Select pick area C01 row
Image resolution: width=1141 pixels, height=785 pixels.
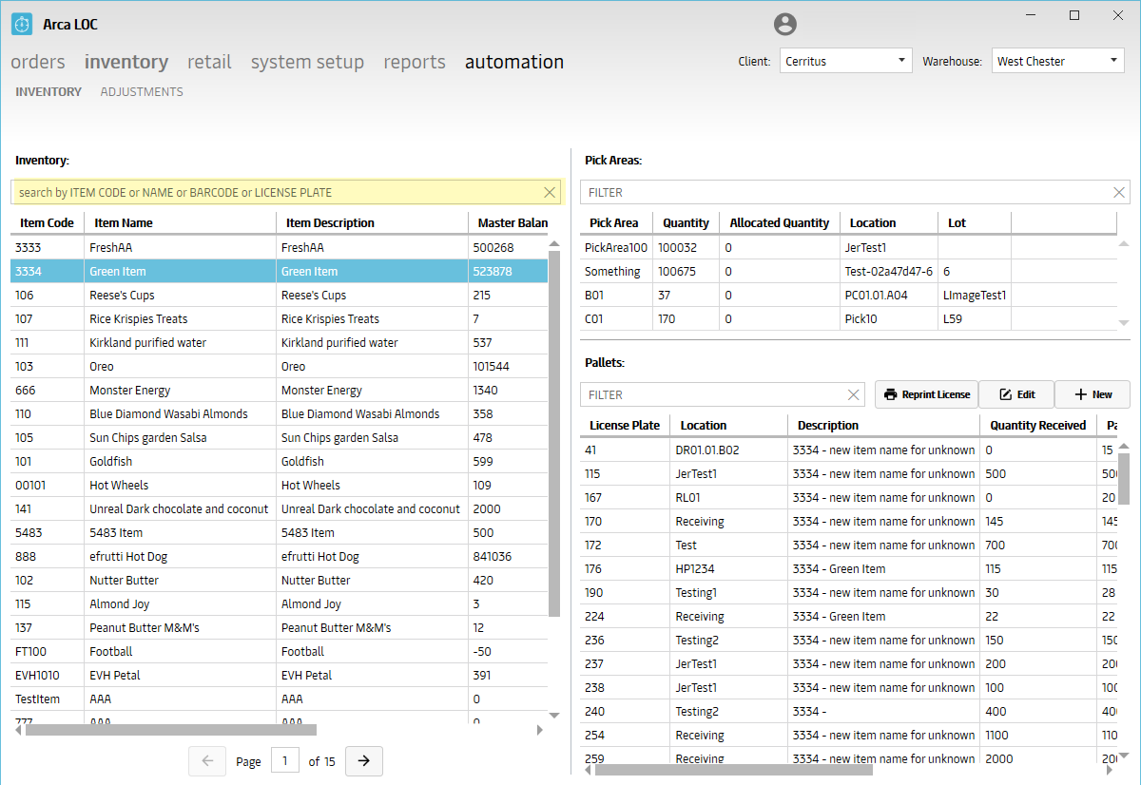pos(848,319)
